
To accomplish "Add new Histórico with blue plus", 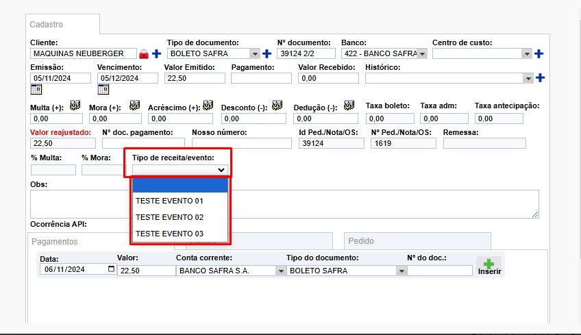I will (x=541, y=78).
